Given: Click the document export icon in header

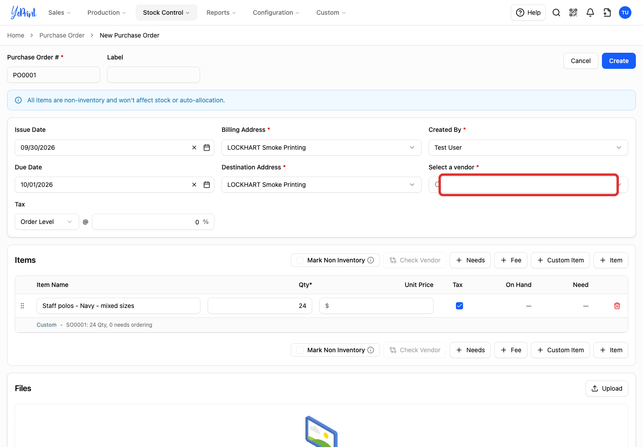Looking at the screenshot, I should click(607, 13).
